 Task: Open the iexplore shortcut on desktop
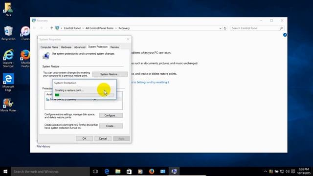point(8,58)
